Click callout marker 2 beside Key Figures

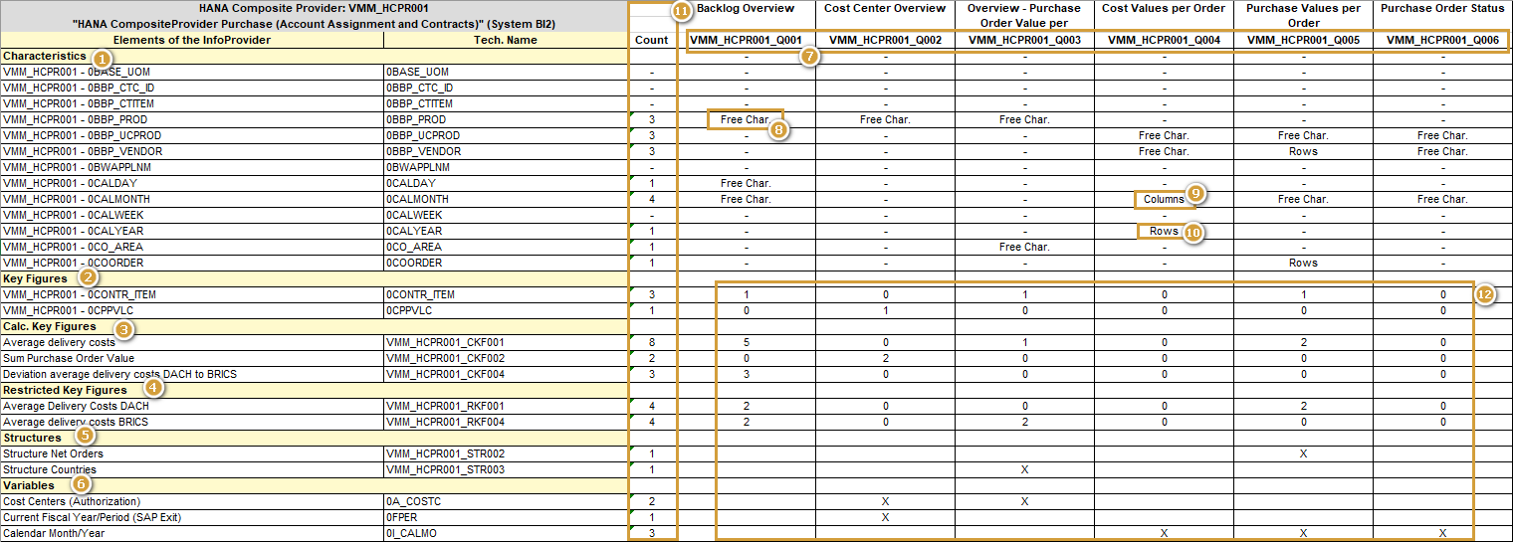click(x=88, y=278)
